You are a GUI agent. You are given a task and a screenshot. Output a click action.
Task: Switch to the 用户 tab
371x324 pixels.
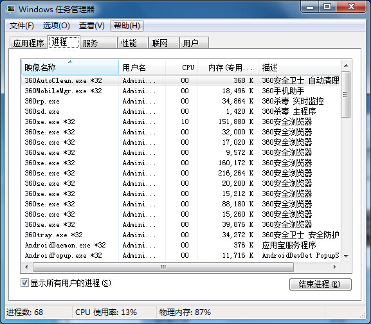coord(194,43)
